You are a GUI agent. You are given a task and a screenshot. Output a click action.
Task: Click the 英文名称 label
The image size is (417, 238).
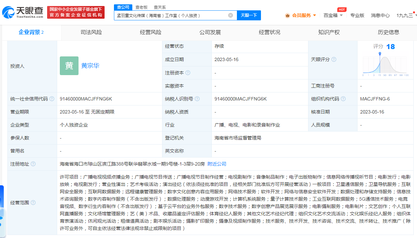(174, 151)
